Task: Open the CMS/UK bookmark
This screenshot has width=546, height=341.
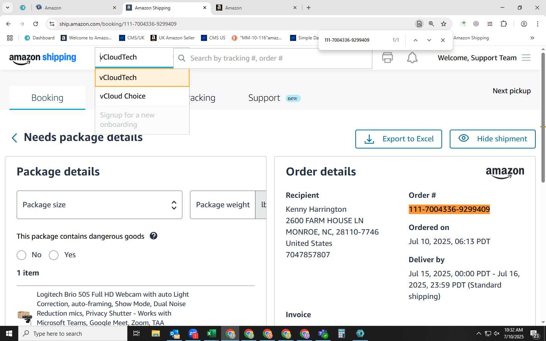Action: (x=132, y=38)
